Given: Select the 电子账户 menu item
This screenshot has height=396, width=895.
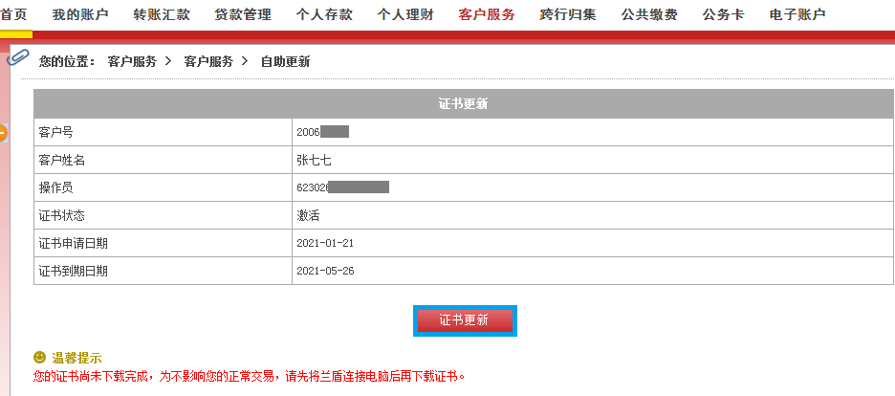Looking at the screenshot, I should (797, 15).
